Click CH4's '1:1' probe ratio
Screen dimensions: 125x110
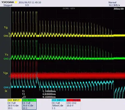[54, 108]
